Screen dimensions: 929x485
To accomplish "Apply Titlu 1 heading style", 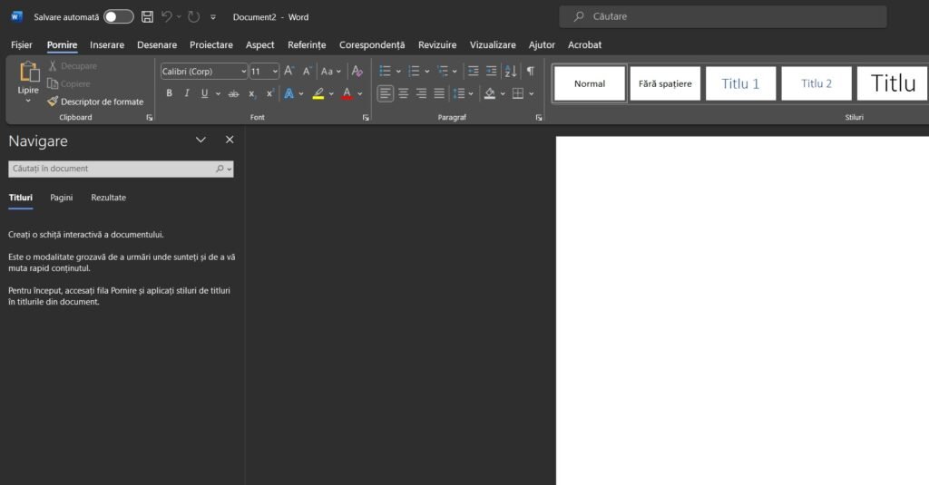I will click(740, 83).
